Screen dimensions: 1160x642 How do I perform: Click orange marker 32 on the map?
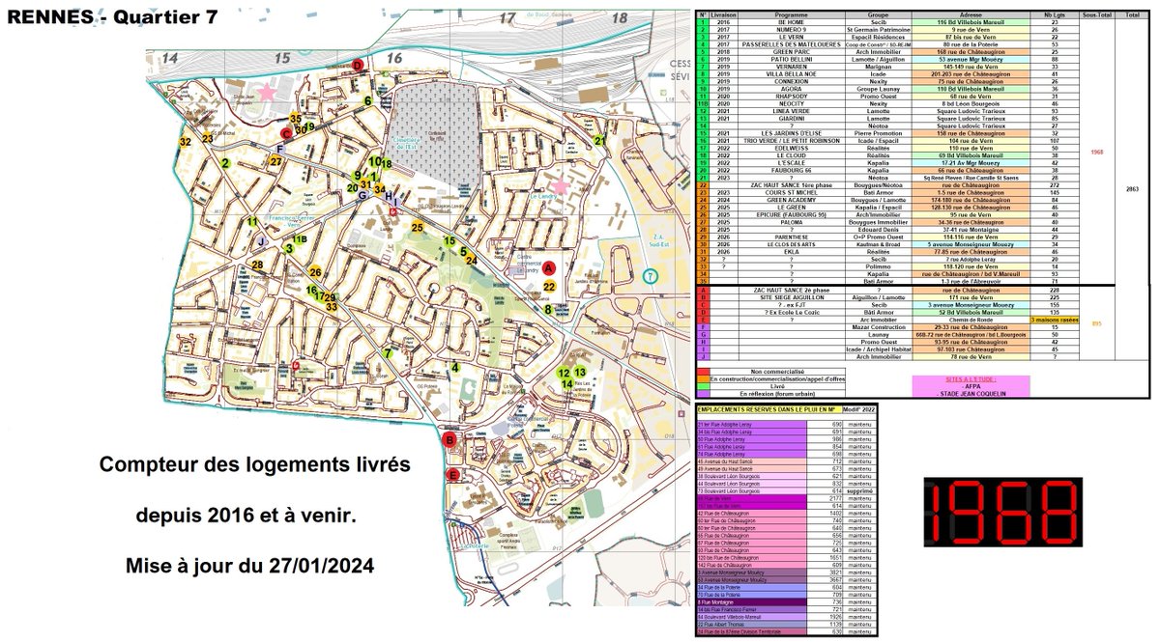(185, 142)
